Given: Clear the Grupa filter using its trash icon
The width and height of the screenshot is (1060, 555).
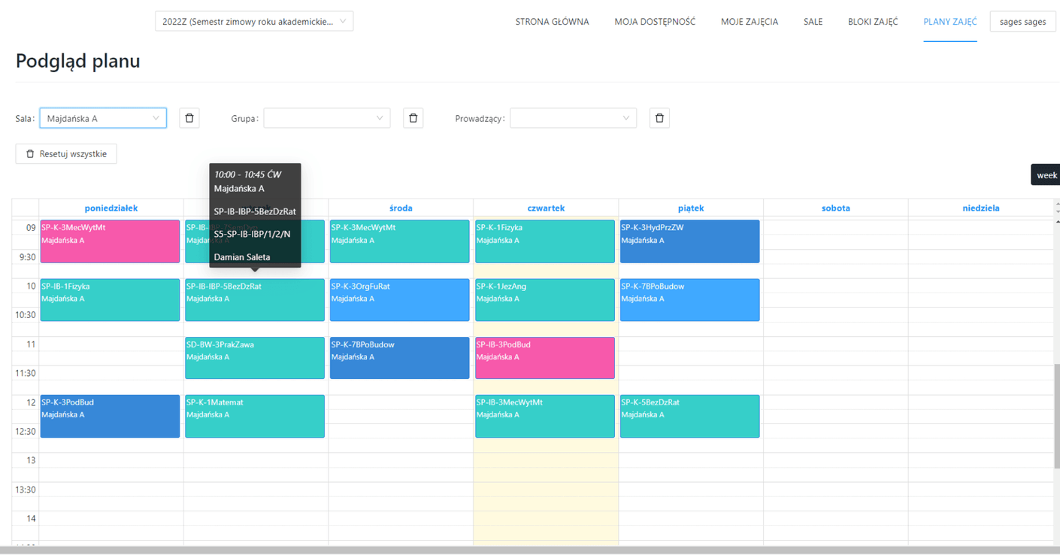Looking at the screenshot, I should coord(413,118).
